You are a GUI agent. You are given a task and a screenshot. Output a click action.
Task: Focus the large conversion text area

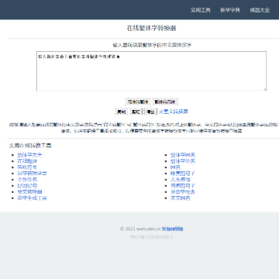coord(151,71)
